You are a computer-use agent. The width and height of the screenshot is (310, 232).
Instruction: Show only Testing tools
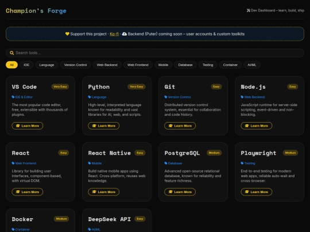tap(208, 65)
